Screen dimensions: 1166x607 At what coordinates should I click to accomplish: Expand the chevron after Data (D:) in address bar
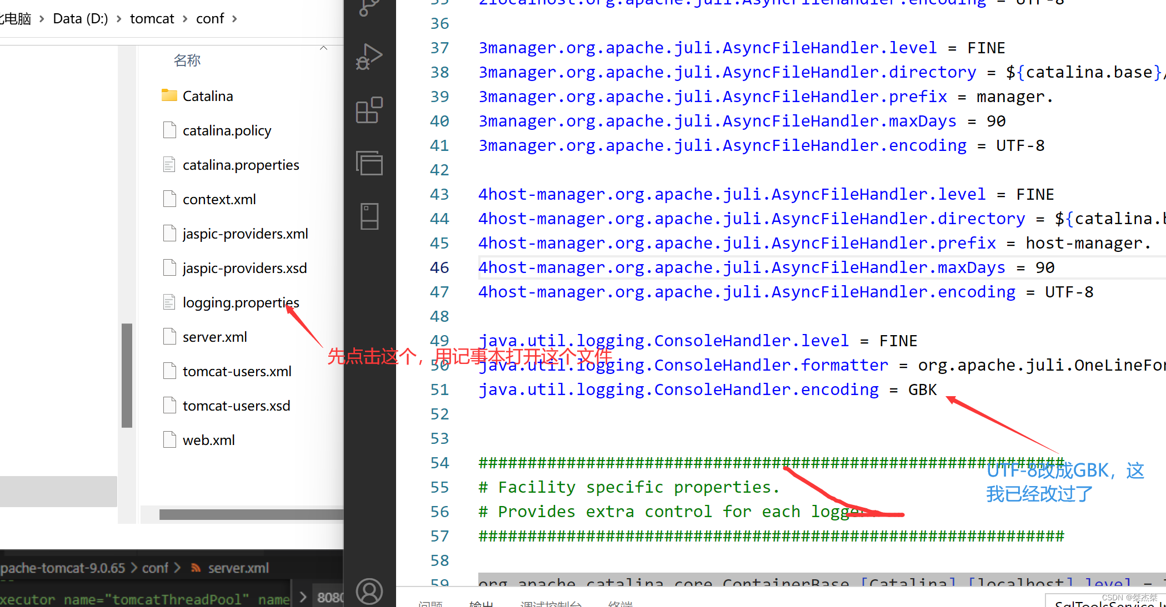[x=119, y=19]
